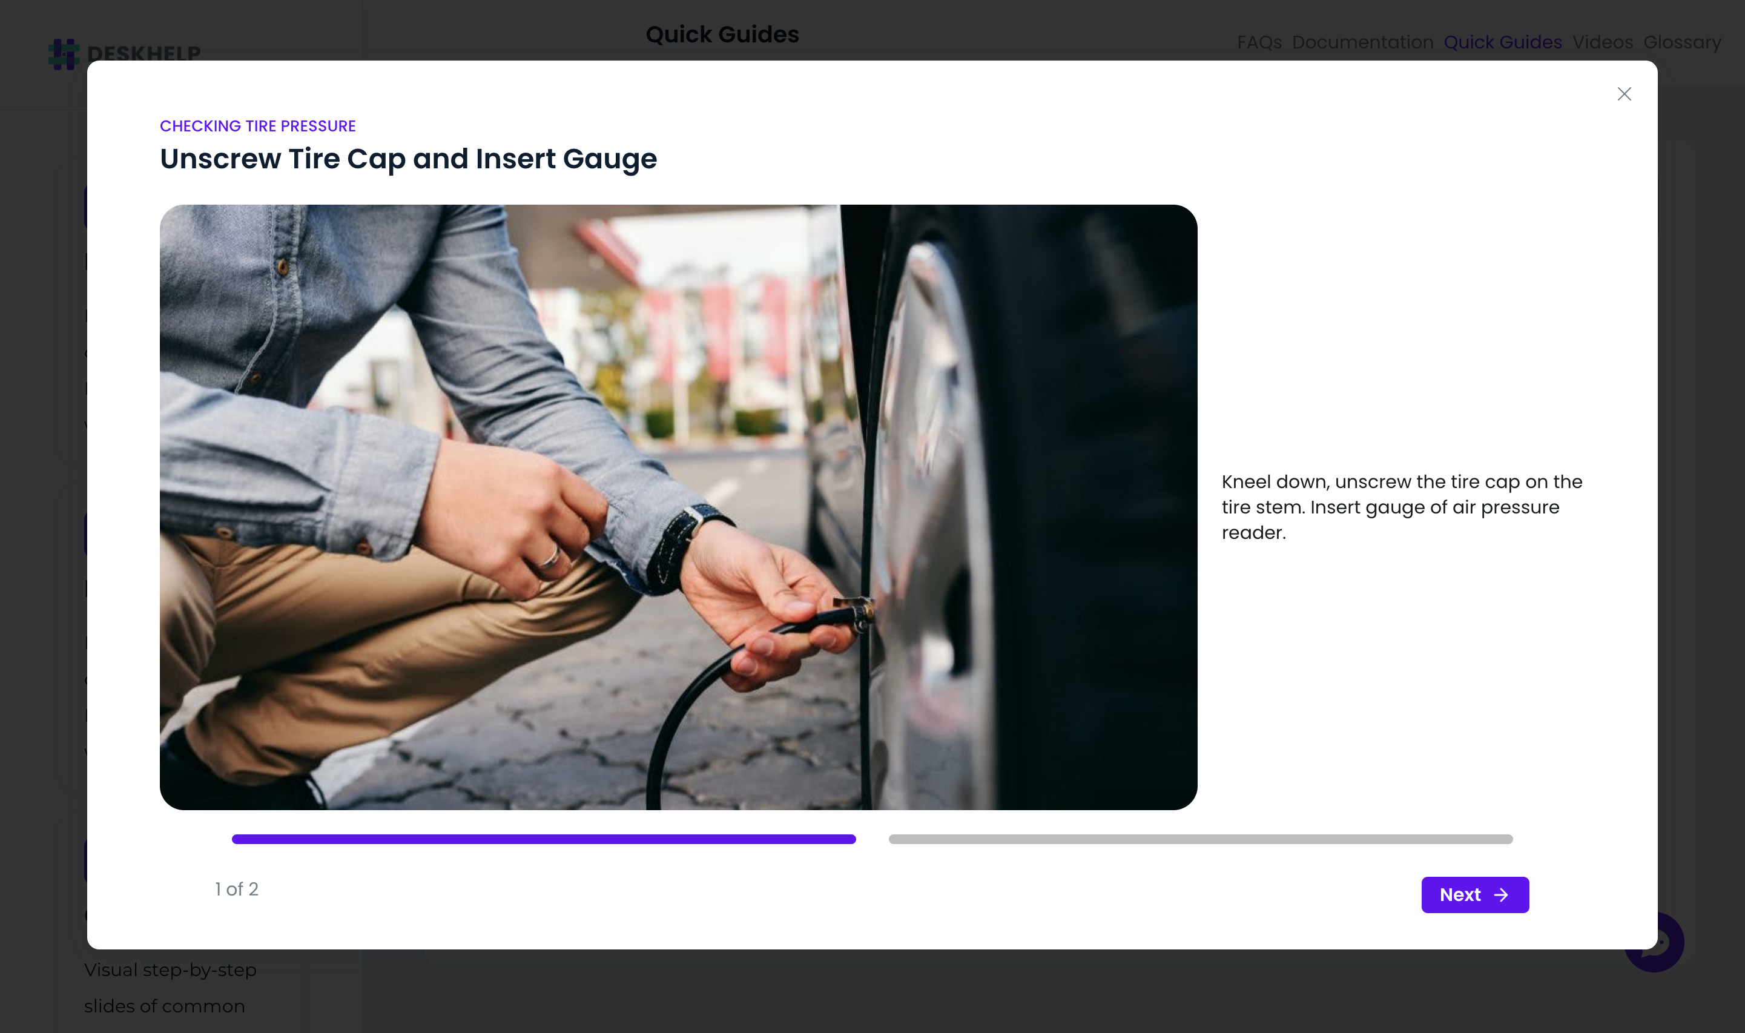Open the chat bubble widget
The image size is (1745, 1033).
(x=1655, y=943)
